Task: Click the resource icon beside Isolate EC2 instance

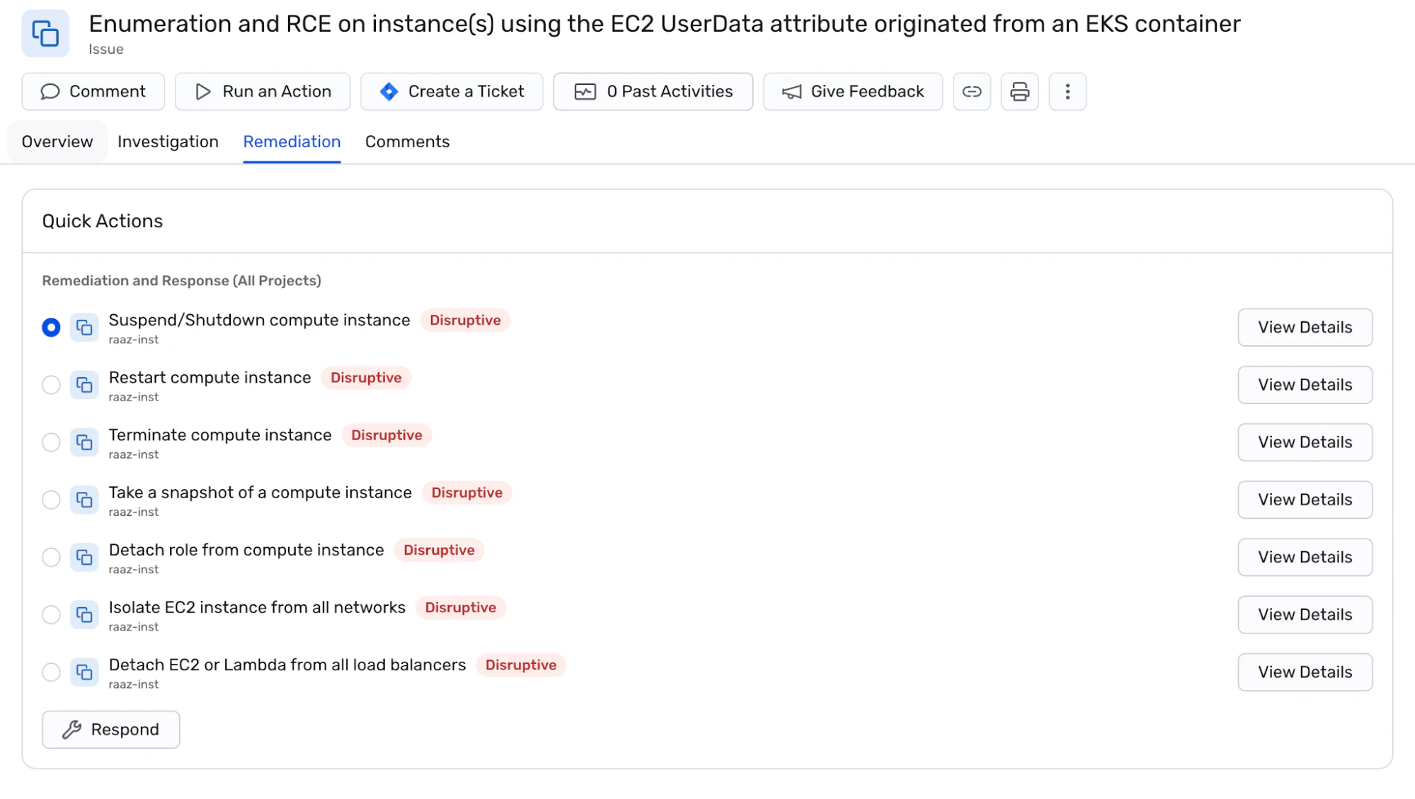Action: coord(84,615)
